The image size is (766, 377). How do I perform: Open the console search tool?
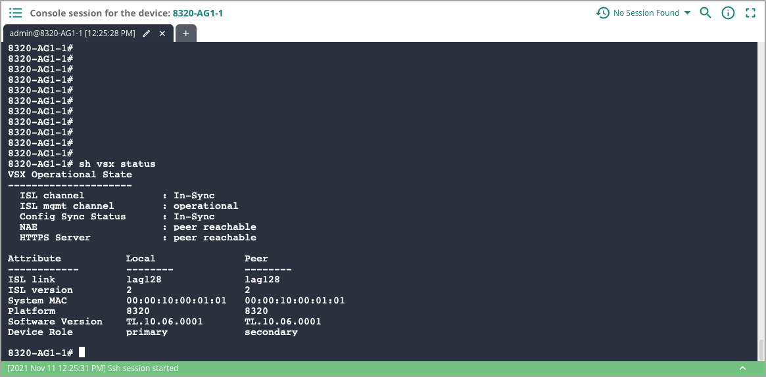(706, 13)
